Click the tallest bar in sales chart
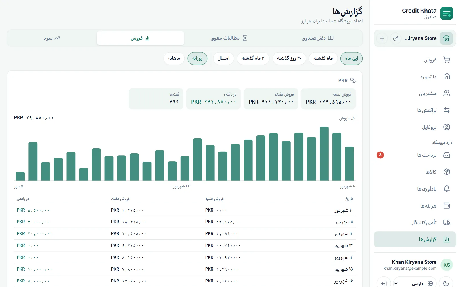This screenshot has height=287, width=460. pos(324,154)
